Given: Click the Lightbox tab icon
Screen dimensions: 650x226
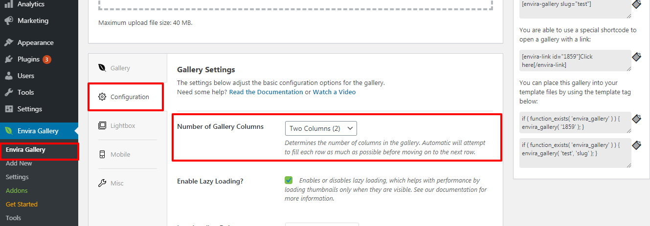Looking at the screenshot, I should (102, 125).
